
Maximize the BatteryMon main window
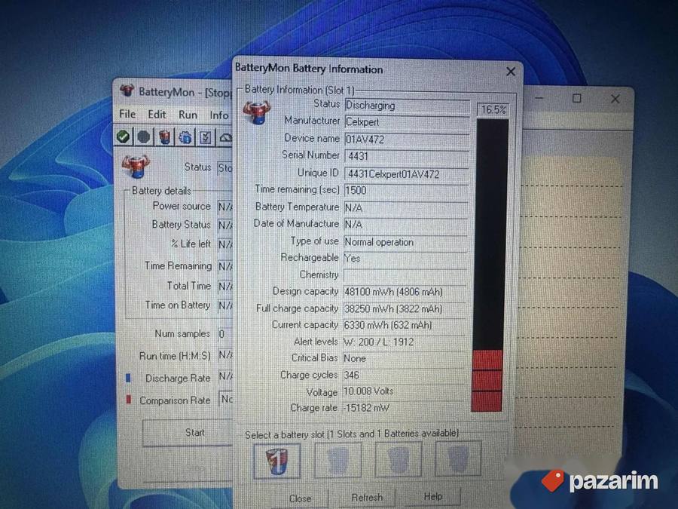click(576, 98)
